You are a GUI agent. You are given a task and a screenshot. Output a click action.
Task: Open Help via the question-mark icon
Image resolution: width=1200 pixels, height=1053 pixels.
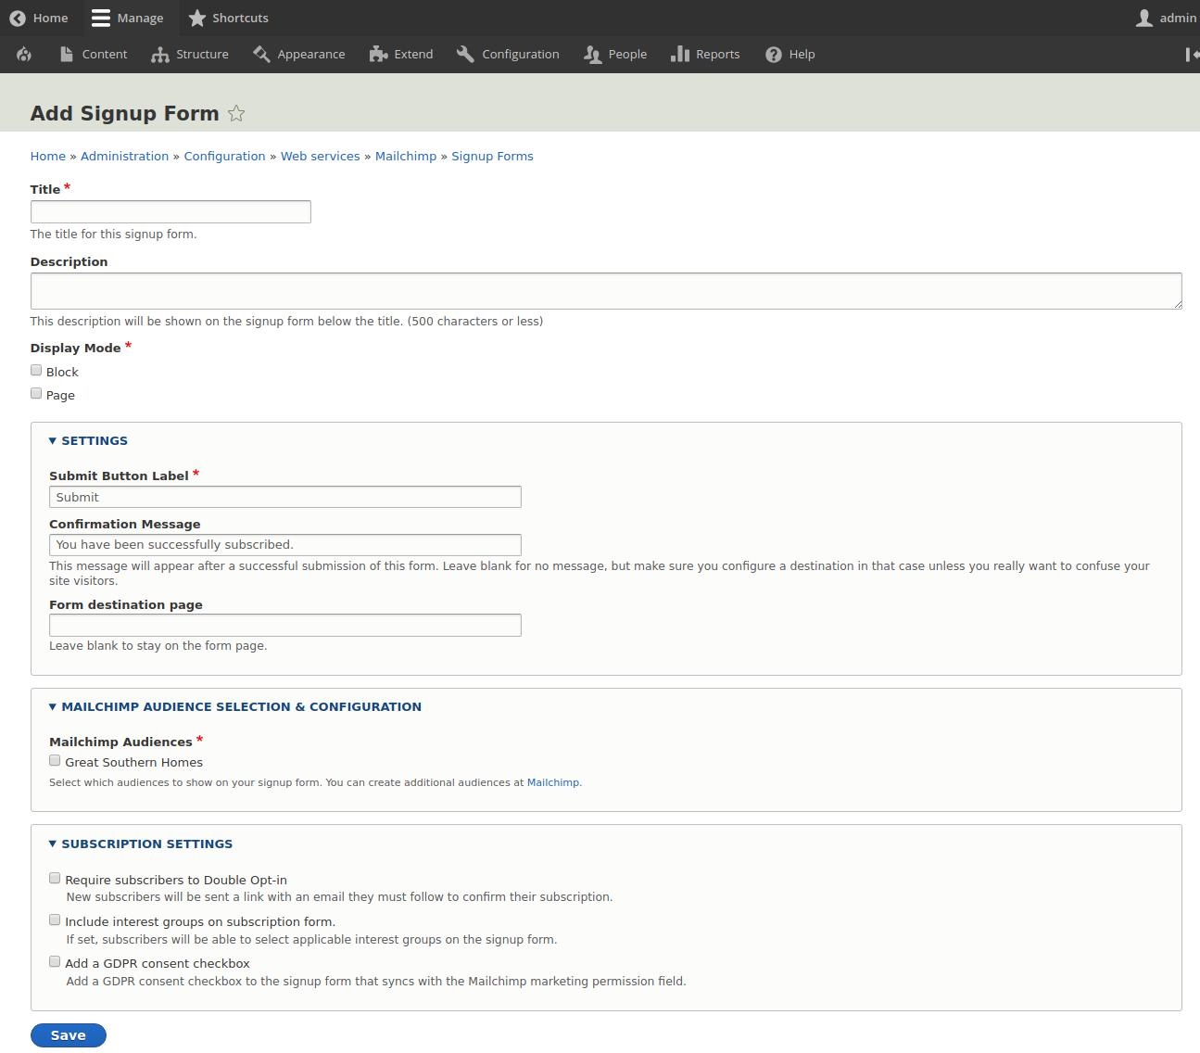pos(772,54)
